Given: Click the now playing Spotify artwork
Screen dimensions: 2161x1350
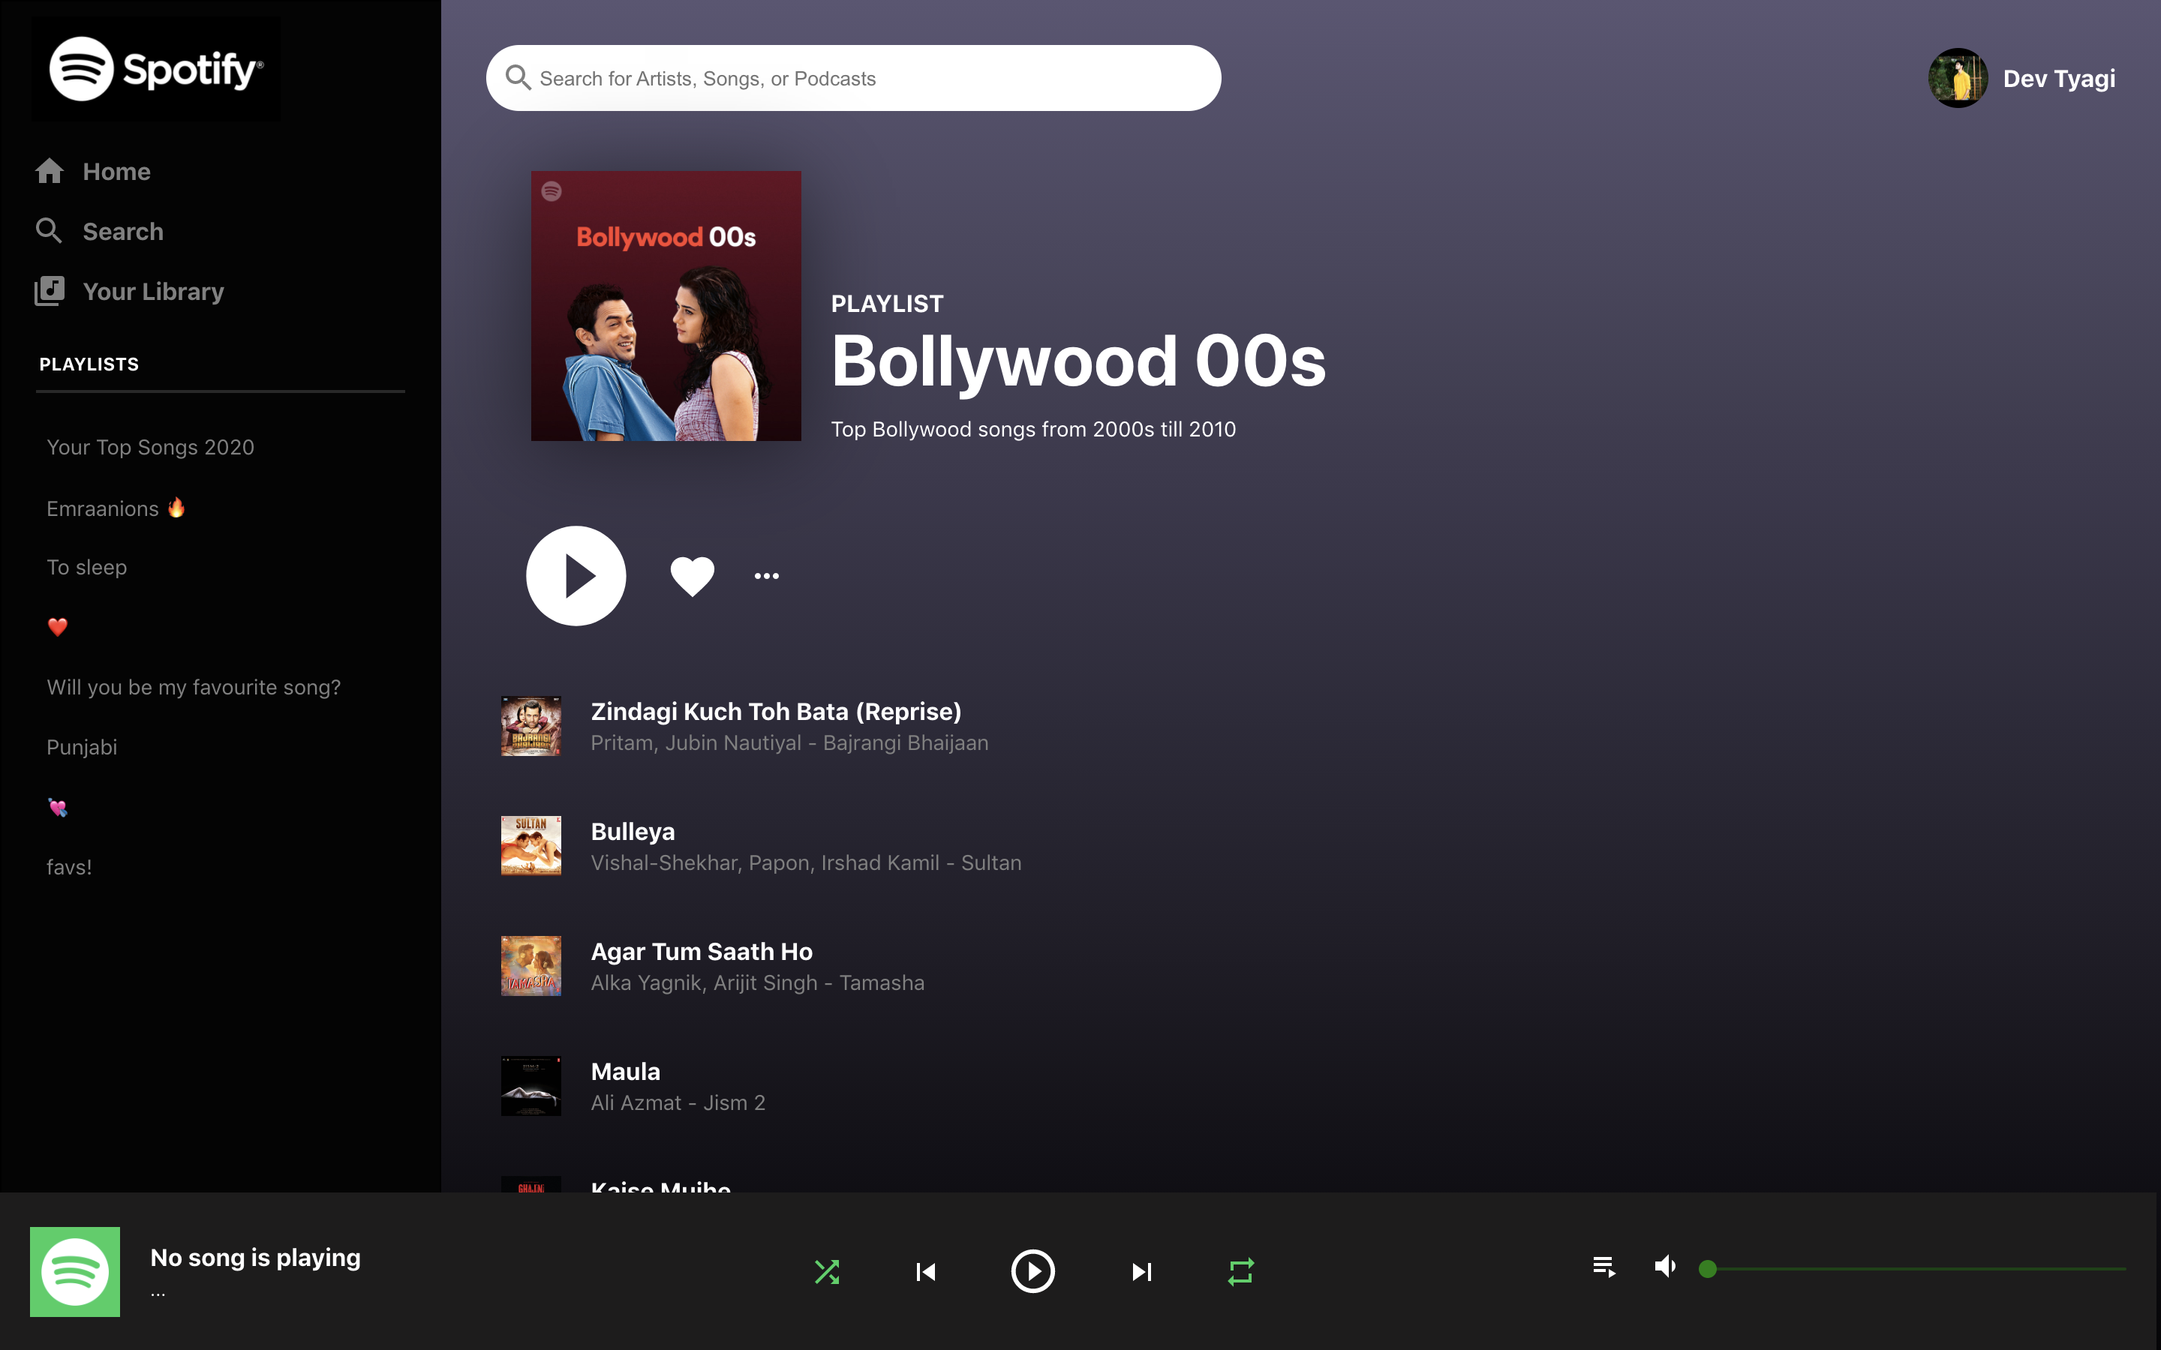Looking at the screenshot, I should click(x=75, y=1271).
